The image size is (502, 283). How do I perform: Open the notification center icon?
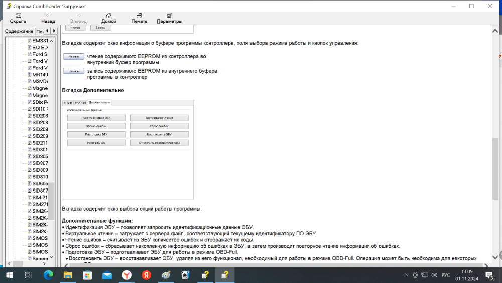click(489, 275)
